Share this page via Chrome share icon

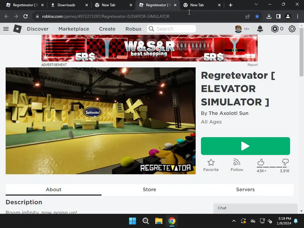[248, 17]
